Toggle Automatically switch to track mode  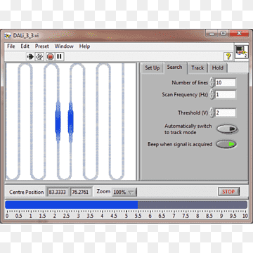tap(227, 129)
